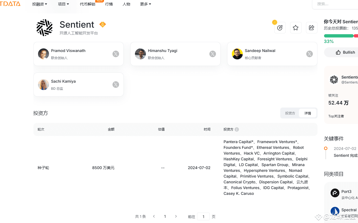358x223 pixels.
Task: Expand the 更多 dropdown menu
Action: [146, 4]
